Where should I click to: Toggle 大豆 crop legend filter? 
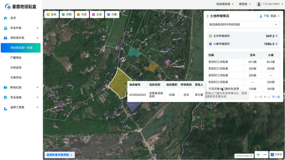(82, 14)
